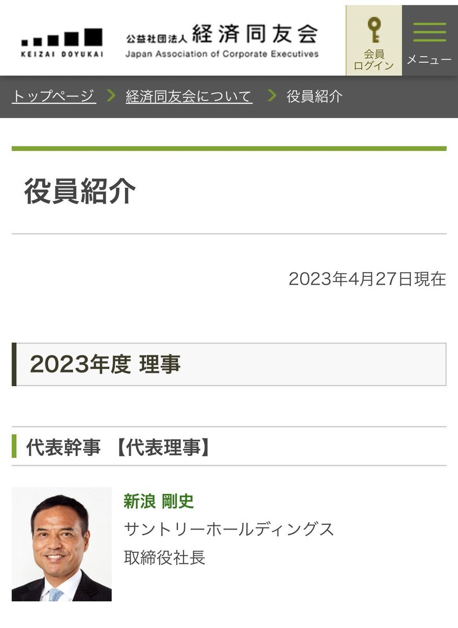Select the 2023年4月27日現在 date text
458x628 pixels.
tap(368, 279)
